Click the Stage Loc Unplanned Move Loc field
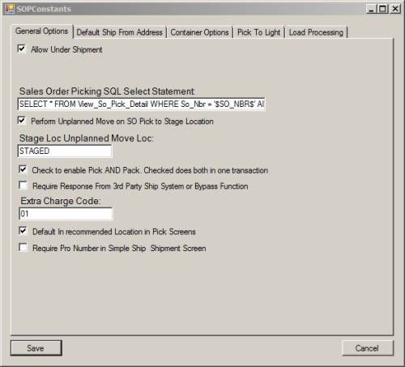 pos(65,151)
